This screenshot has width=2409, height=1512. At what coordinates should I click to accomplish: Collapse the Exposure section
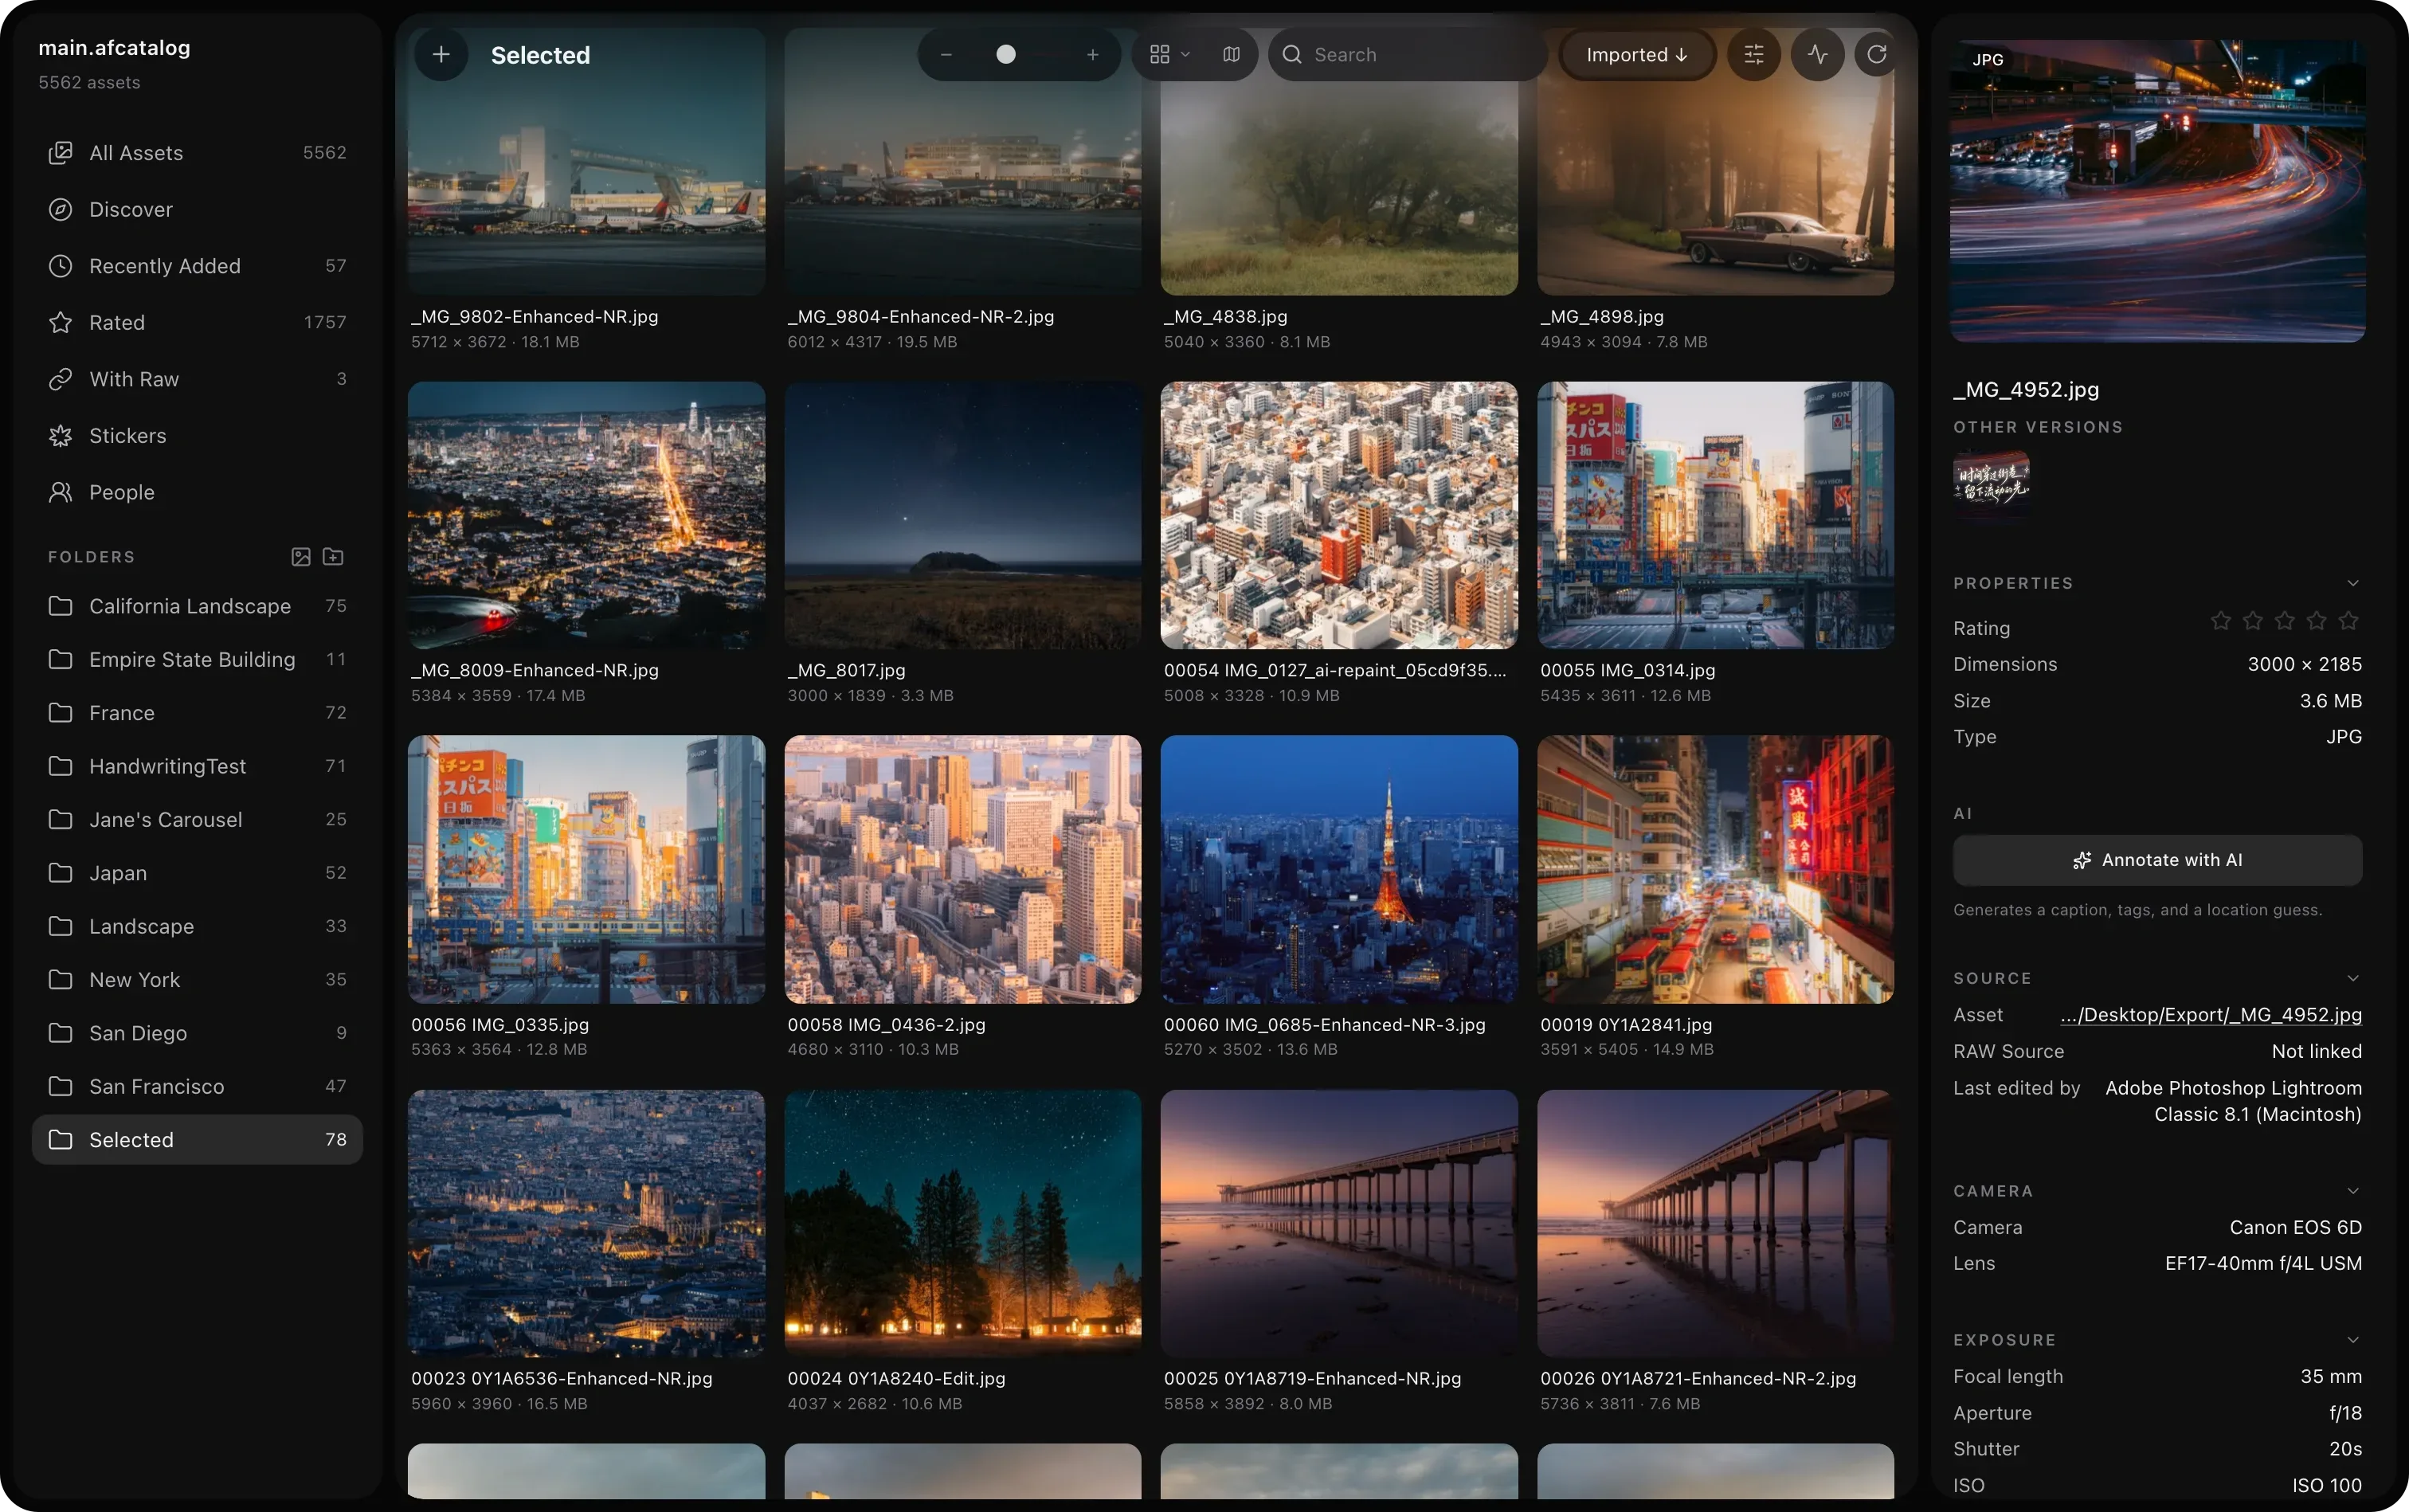(x=2352, y=1341)
